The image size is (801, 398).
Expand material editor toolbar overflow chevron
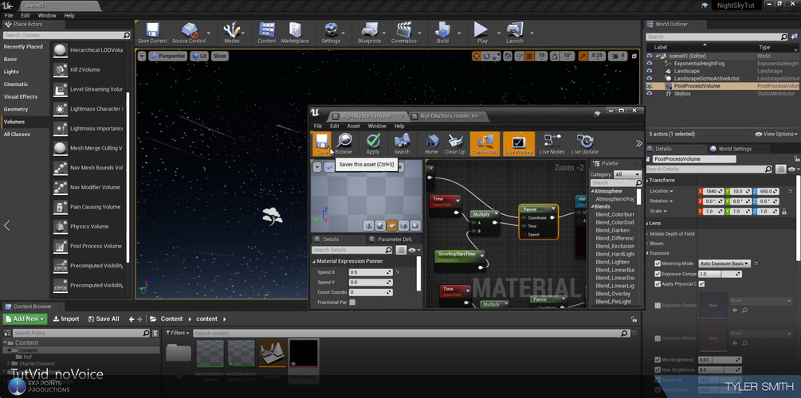point(638,143)
